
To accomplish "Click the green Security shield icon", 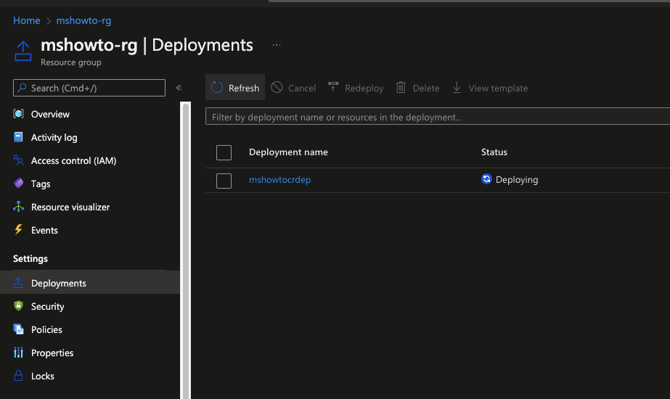I will [x=18, y=306].
